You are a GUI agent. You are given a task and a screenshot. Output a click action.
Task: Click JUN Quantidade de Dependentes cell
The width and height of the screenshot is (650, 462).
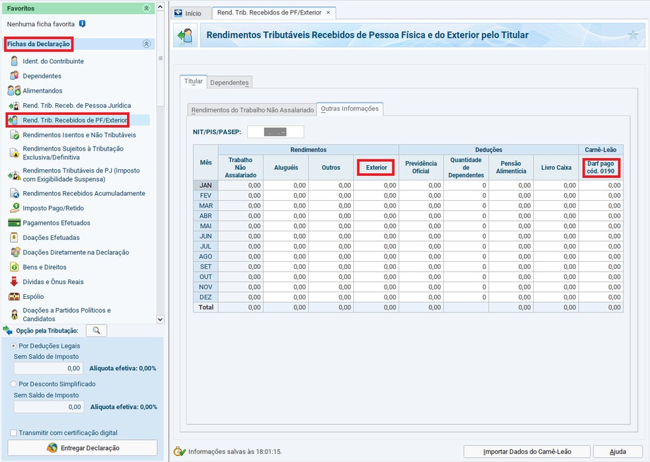(466, 236)
